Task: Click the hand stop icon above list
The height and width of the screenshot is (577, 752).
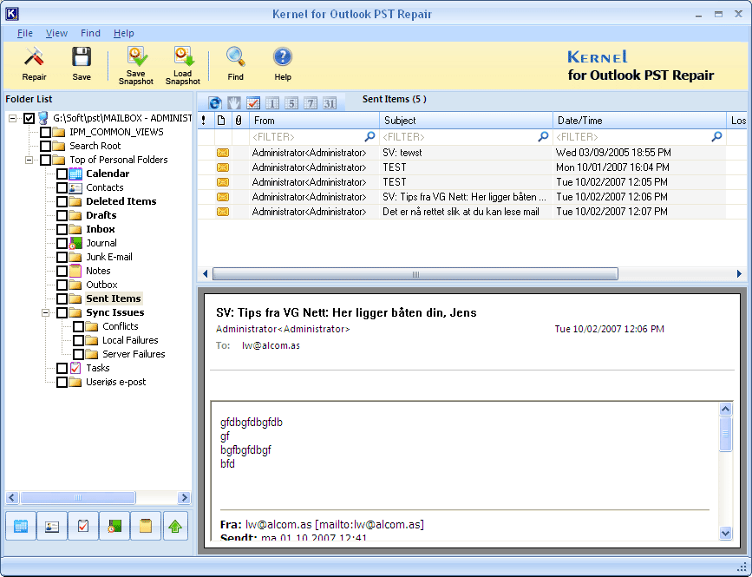Action: pos(234,102)
